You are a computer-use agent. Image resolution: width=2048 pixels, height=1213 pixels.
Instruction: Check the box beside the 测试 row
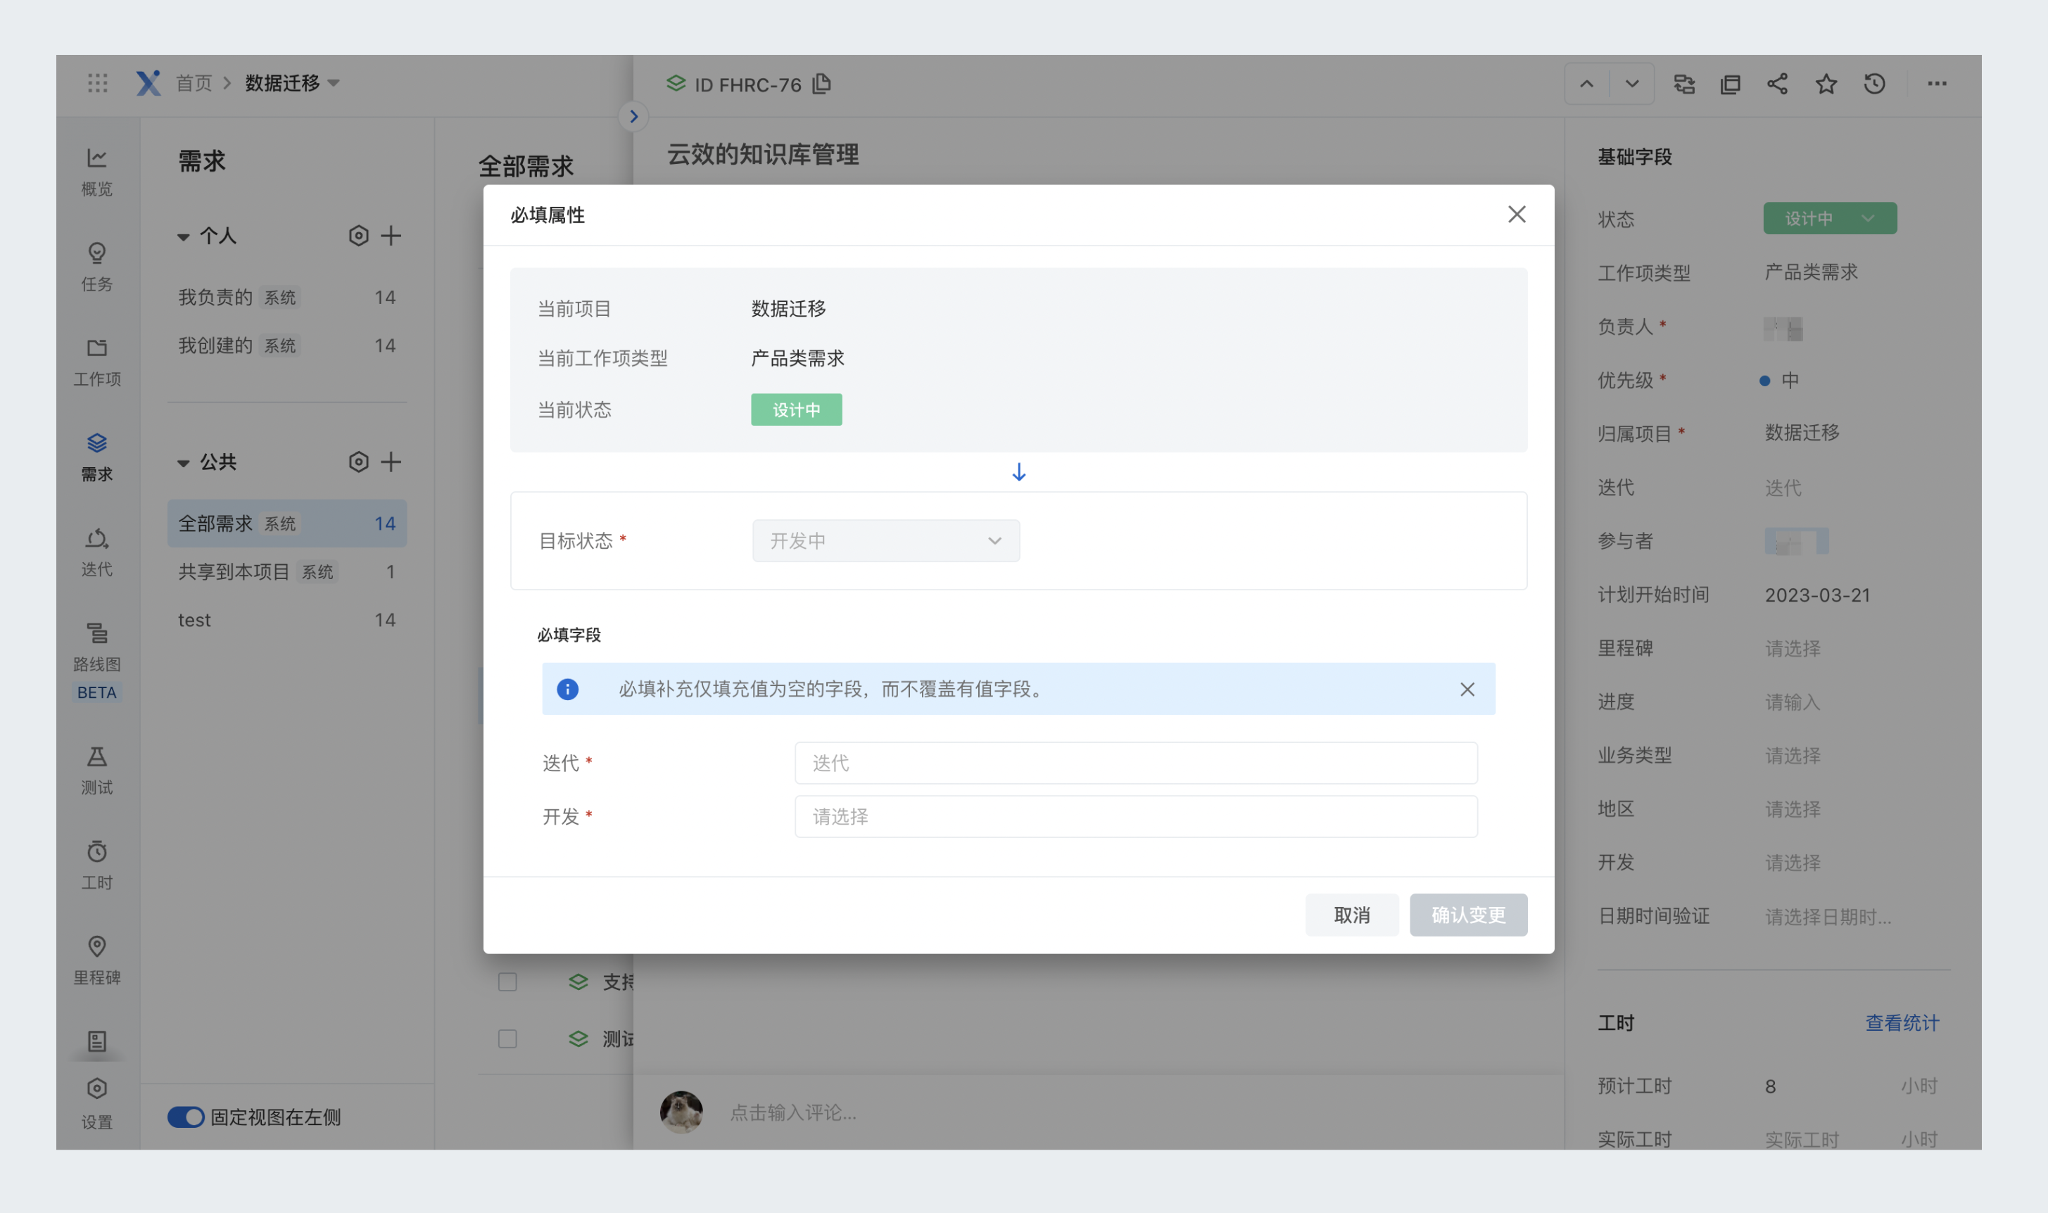click(x=507, y=1038)
